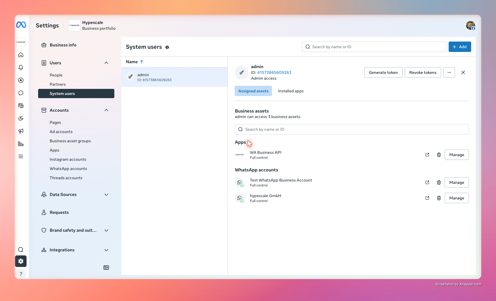This screenshot has width=496, height=301.
Task: Click the content pages icon in rail
Action: [21, 106]
